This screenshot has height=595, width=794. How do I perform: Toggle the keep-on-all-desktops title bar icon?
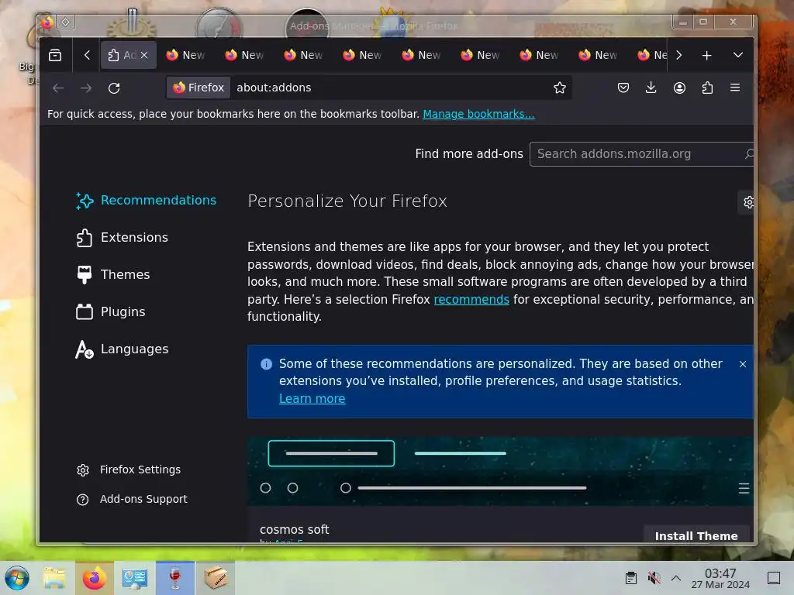(66, 22)
